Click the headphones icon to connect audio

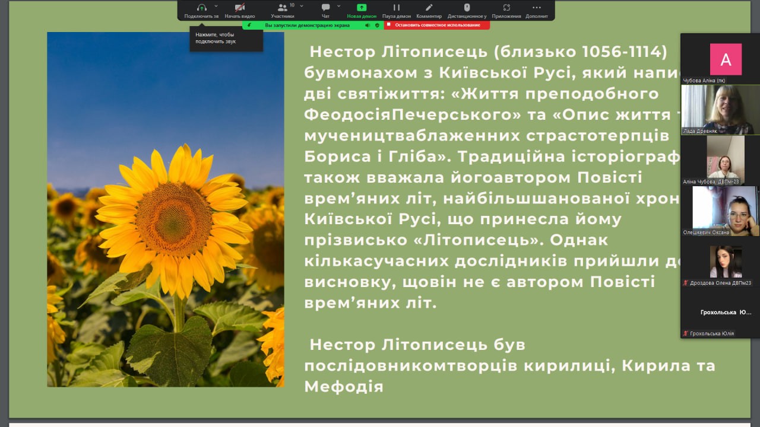point(201,8)
